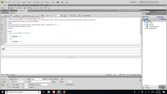Select CSS mode in Properties panel

pos(4,82)
